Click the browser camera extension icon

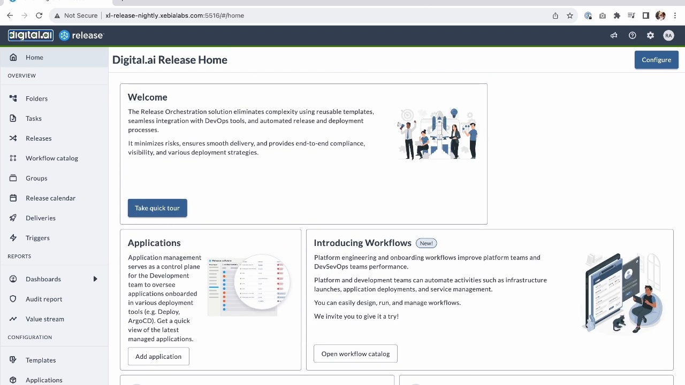(x=603, y=16)
